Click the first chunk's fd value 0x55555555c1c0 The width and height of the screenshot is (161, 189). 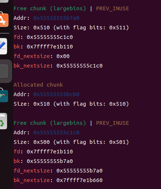click(50, 37)
